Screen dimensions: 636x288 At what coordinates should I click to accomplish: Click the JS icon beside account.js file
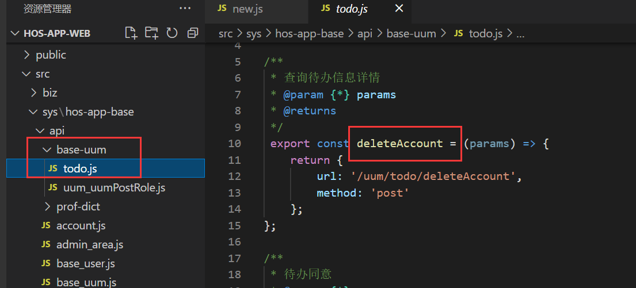coord(46,226)
